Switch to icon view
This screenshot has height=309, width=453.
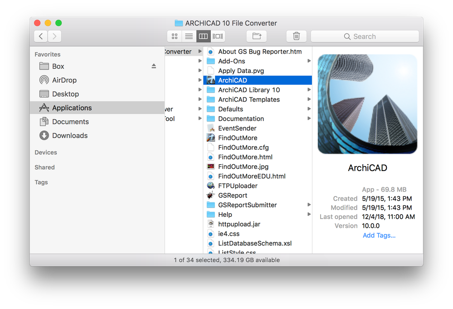[x=175, y=36]
